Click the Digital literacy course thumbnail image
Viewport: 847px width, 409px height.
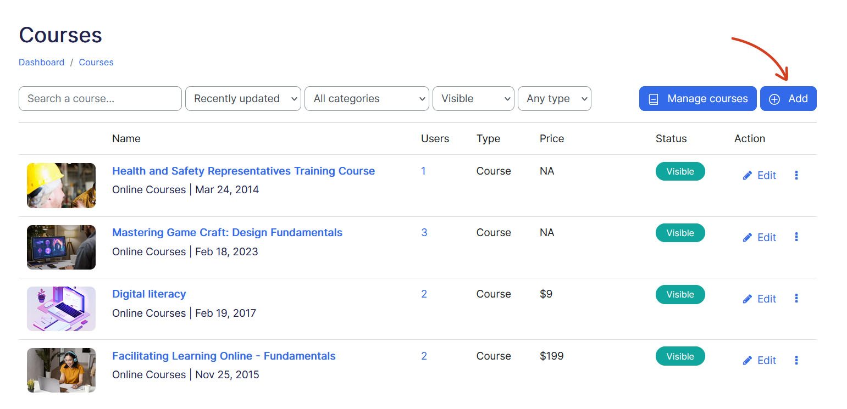pyautogui.click(x=61, y=309)
